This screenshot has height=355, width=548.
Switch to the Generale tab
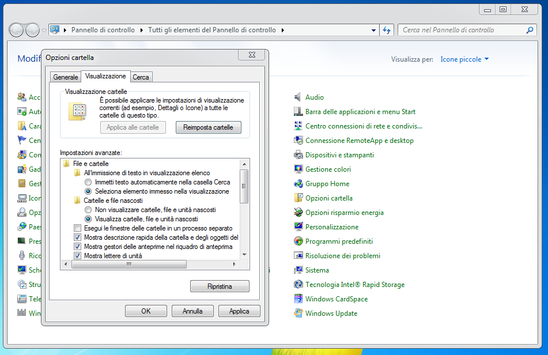coord(66,77)
